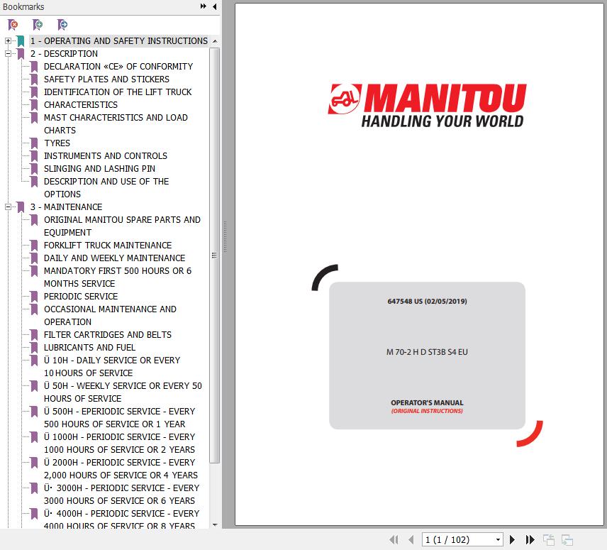
Task: Jump to the last page
Action: pos(530,539)
